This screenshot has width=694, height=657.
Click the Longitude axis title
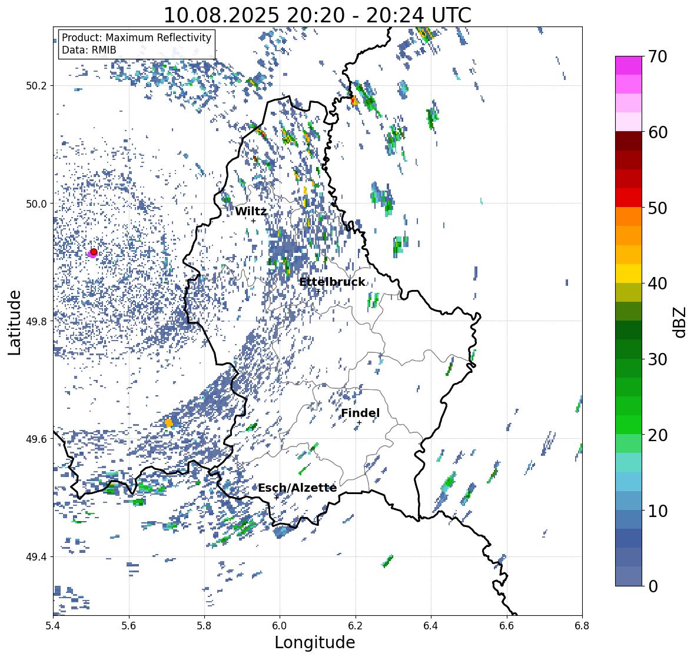click(315, 642)
